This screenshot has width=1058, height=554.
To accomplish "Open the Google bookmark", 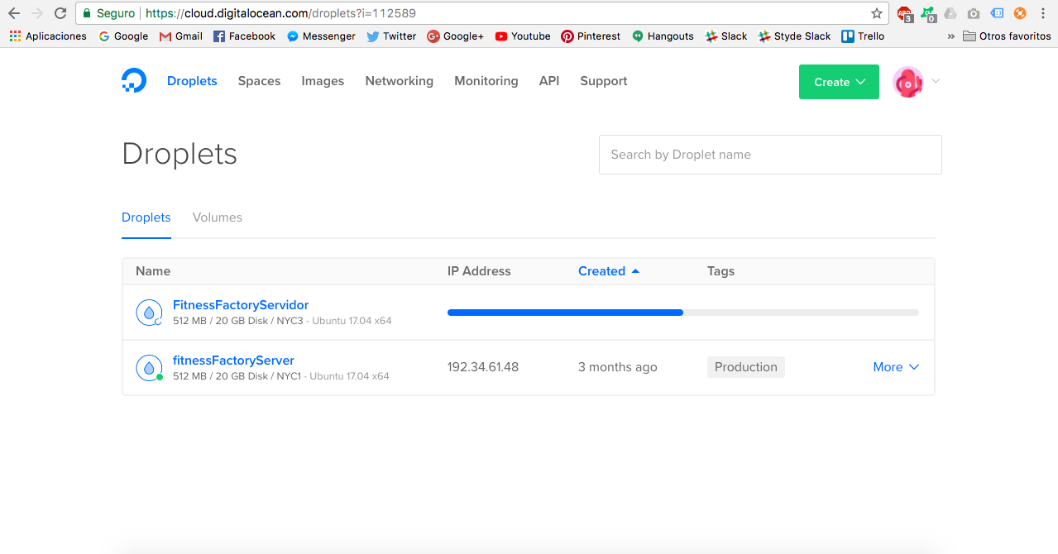I will pos(123,36).
